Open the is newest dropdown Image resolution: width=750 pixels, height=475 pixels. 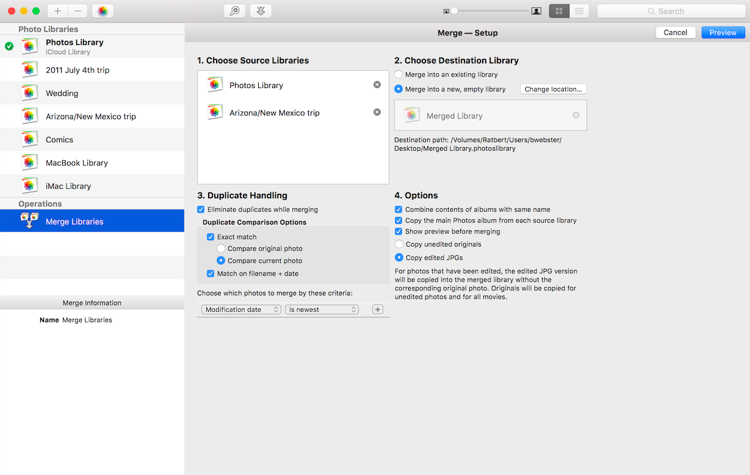click(x=322, y=310)
